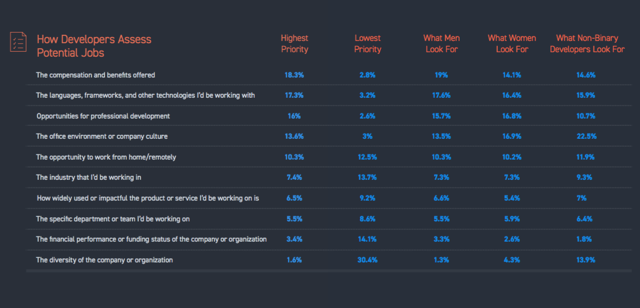
Task: Click the 'What Men Look For' header
Action: point(441,44)
